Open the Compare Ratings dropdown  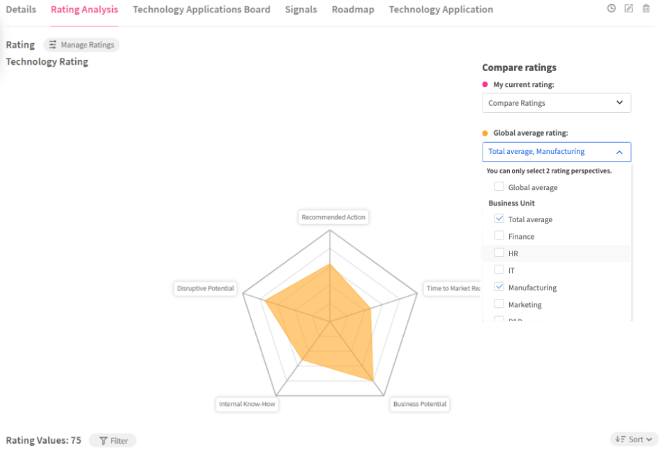click(556, 103)
